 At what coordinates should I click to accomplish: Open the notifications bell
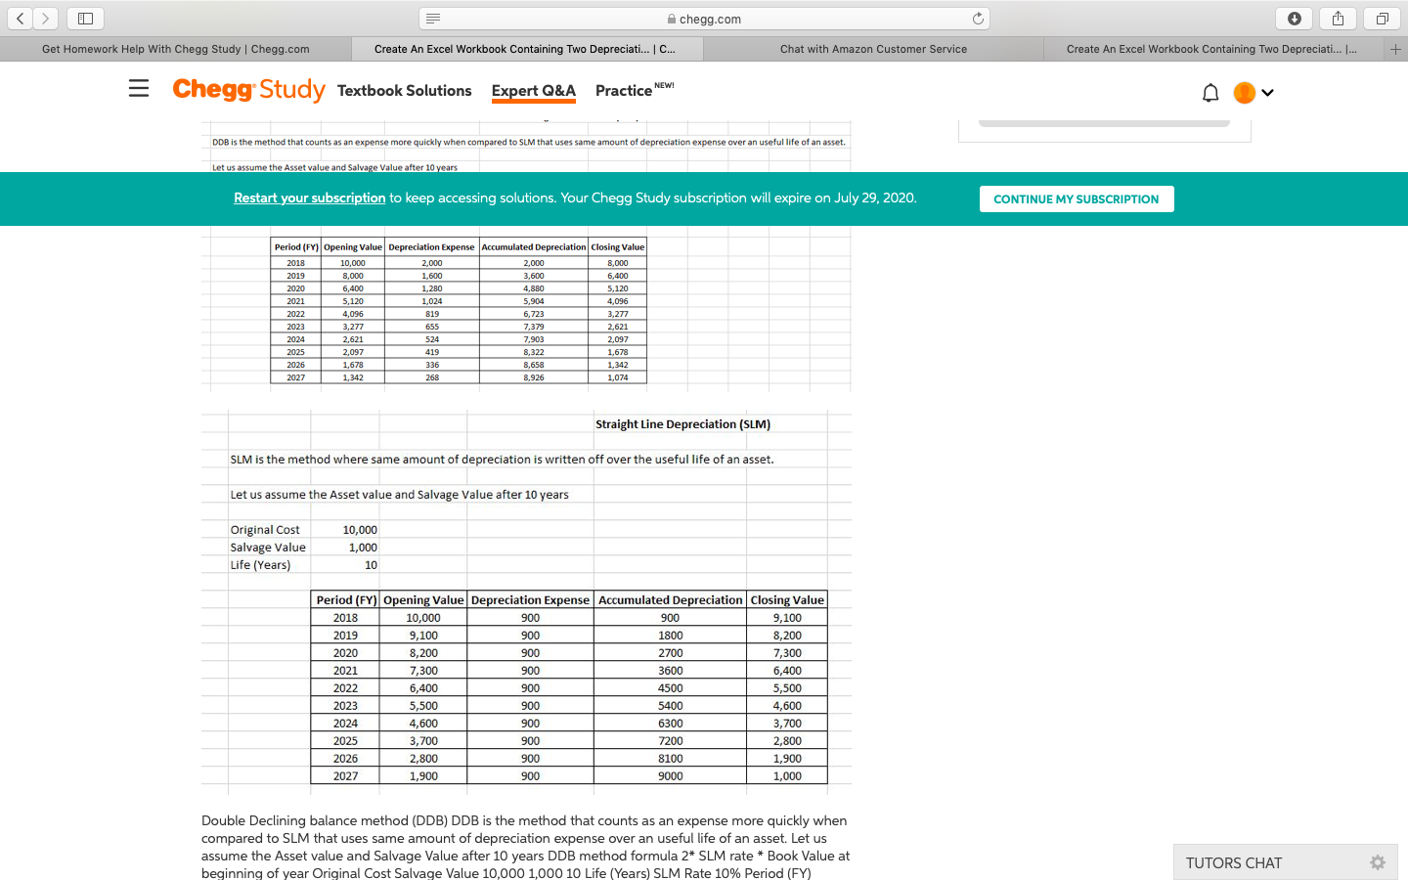click(1210, 92)
